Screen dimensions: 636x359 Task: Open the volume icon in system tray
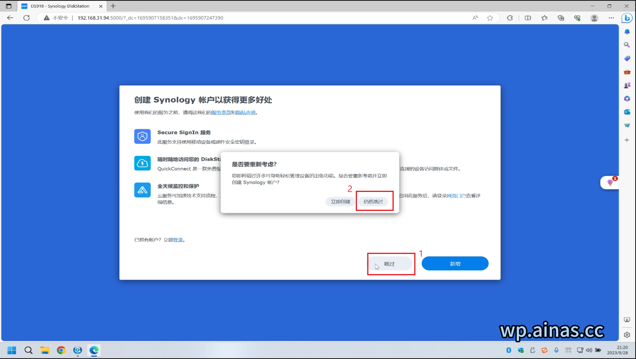click(x=589, y=350)
